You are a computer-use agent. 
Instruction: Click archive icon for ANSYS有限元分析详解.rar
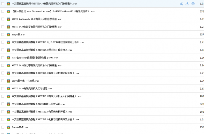8,104
